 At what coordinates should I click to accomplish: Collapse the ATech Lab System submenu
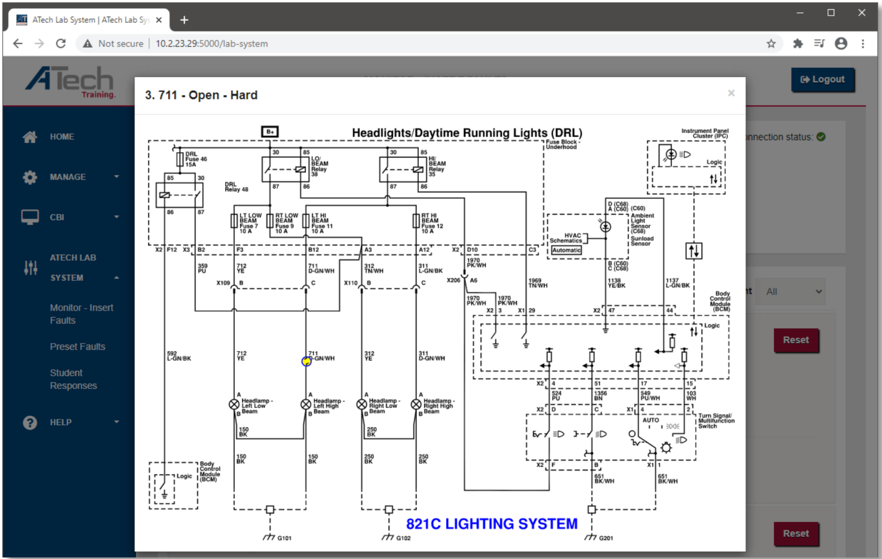click(x=117, y=278)
